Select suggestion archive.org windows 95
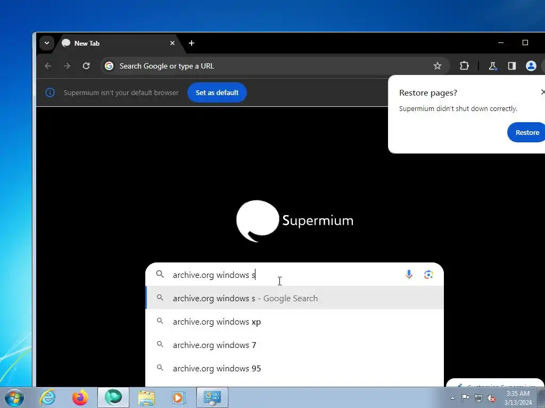The width and height of the screenshot is (545, 408). pos(294,369)
